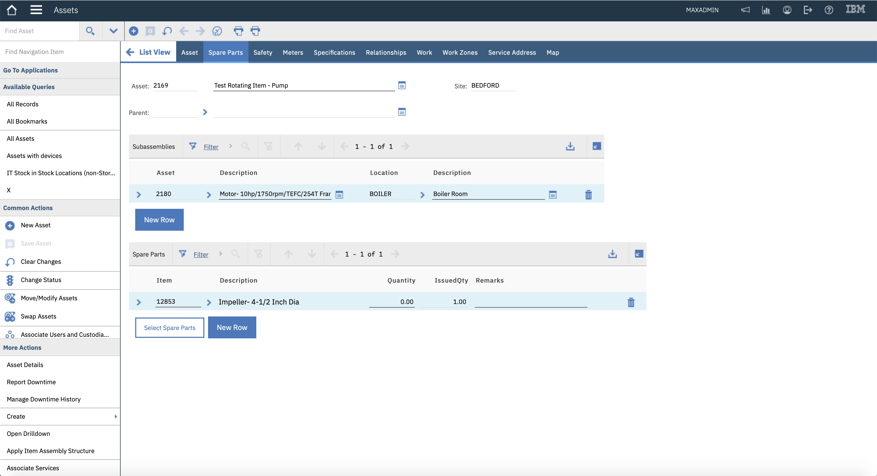Screen dimensions: 877x476
Task: Switch to the Specifications tab
Action: tap(334, 52)
